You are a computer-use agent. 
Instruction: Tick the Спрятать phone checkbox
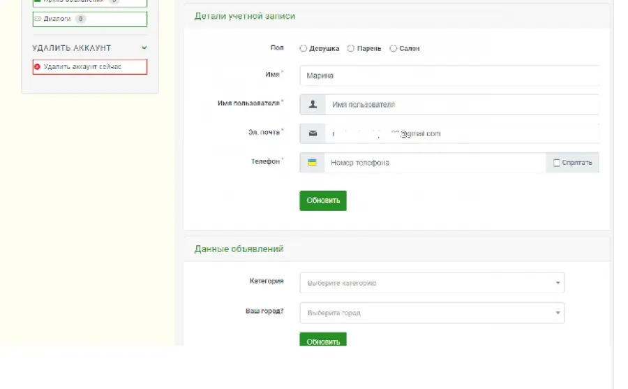(556, 163)
